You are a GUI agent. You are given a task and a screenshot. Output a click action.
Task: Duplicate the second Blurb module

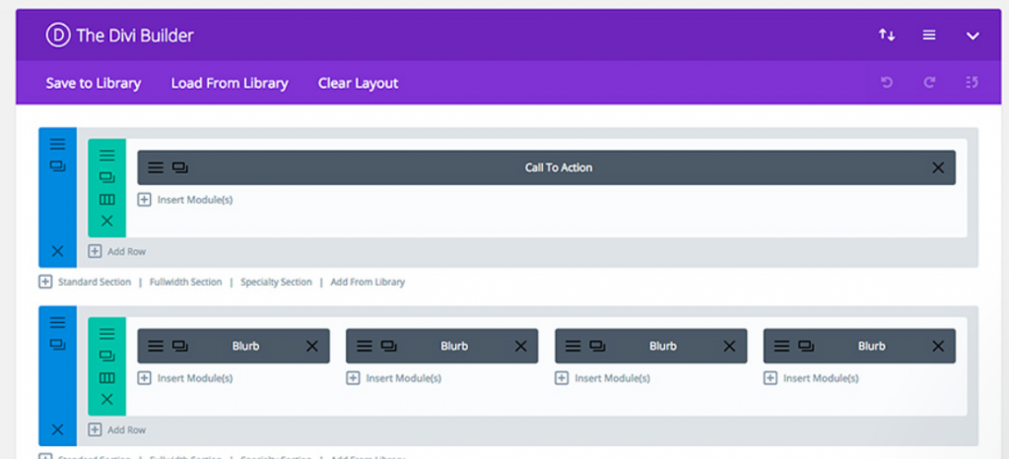tap(388, 347)
